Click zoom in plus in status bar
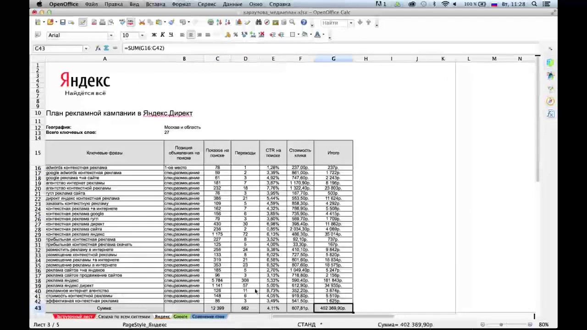The image size is (587, 330). pos(530,324)
